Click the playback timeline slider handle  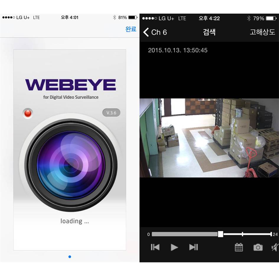(221, 234)
